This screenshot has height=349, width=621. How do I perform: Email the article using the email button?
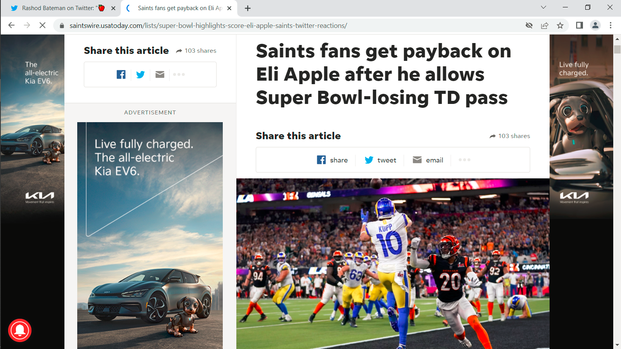click(x=428, y=160)
